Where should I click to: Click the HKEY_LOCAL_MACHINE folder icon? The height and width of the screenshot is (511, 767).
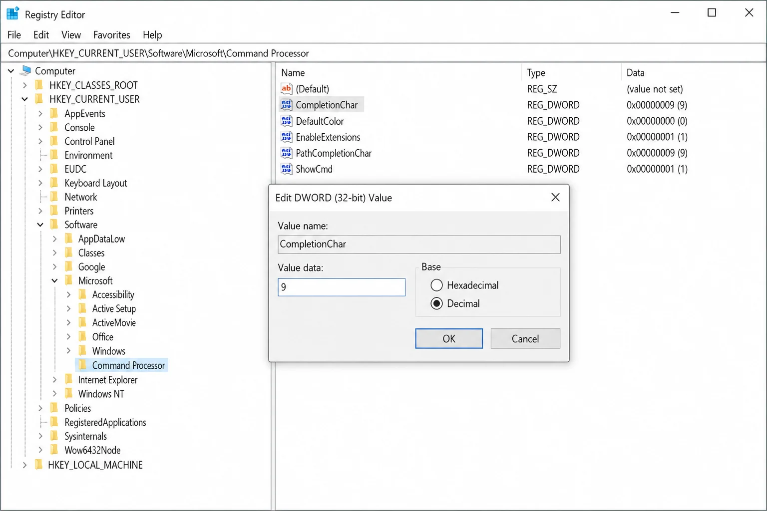tap(38, 465)
